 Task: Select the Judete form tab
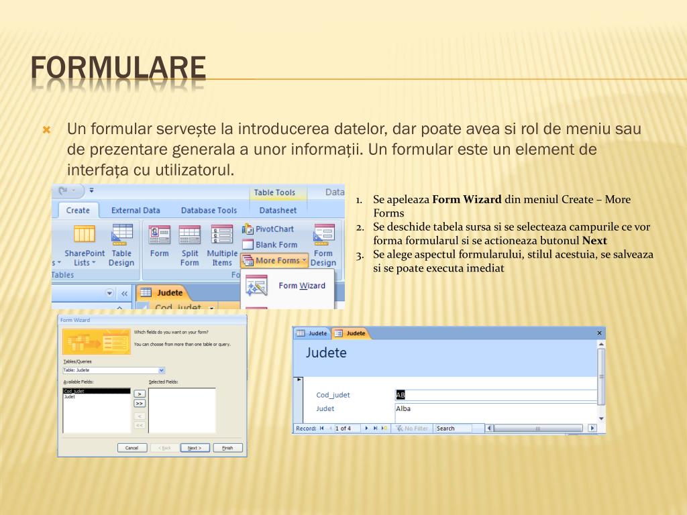click(350, 333)
